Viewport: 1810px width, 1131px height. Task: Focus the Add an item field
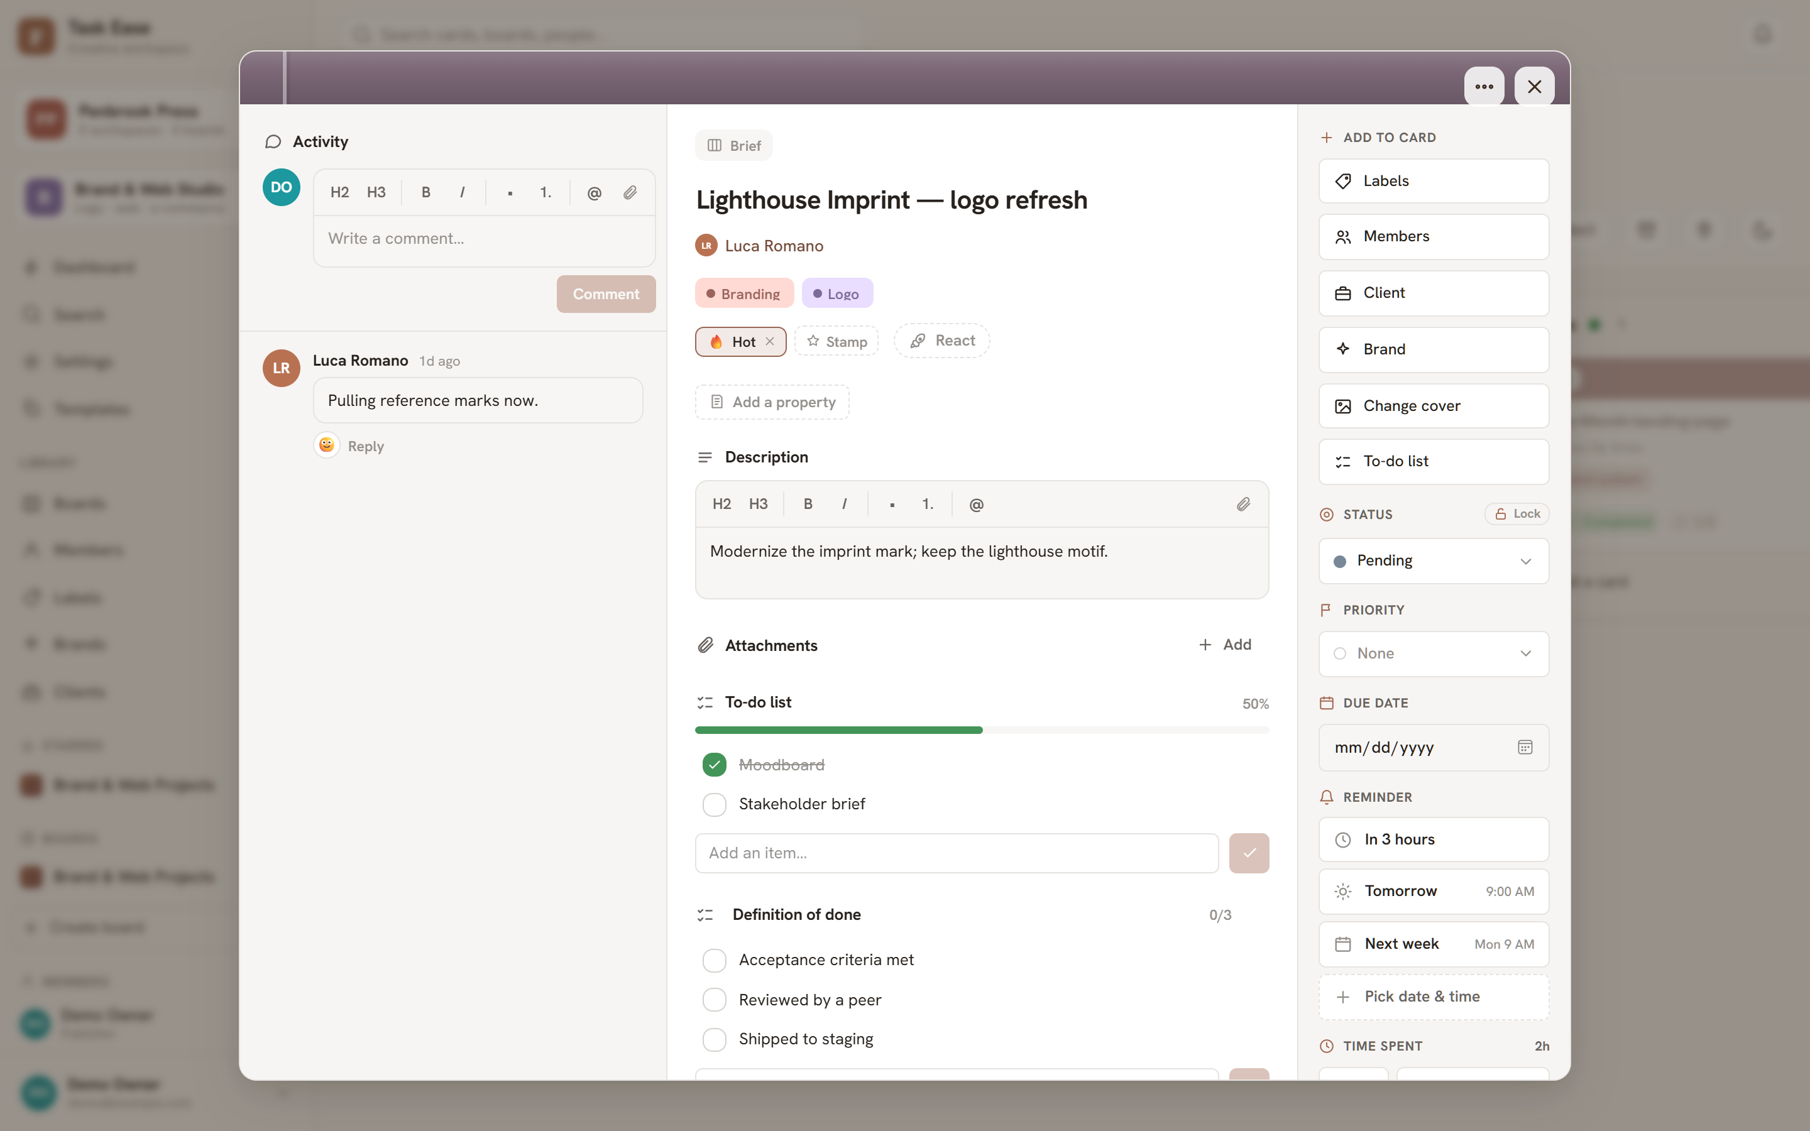pyautogui.click(x=957, y=853)
